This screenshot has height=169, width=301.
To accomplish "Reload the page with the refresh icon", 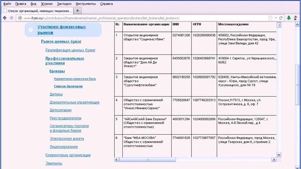I will point(281,18).
